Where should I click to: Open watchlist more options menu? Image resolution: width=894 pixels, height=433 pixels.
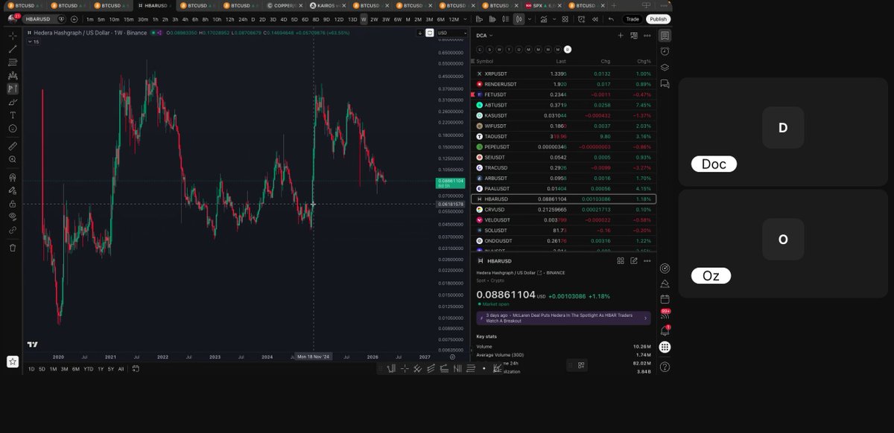pos(647,35)
